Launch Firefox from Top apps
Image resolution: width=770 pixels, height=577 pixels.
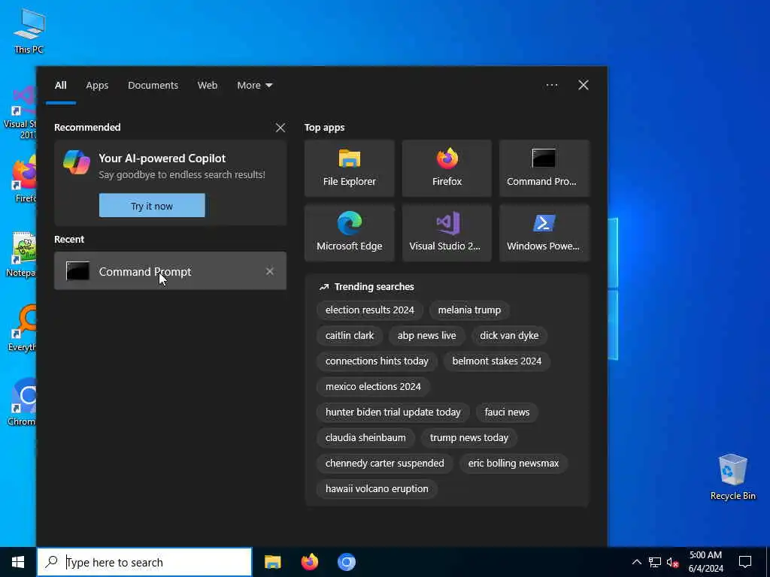(447, 168)
